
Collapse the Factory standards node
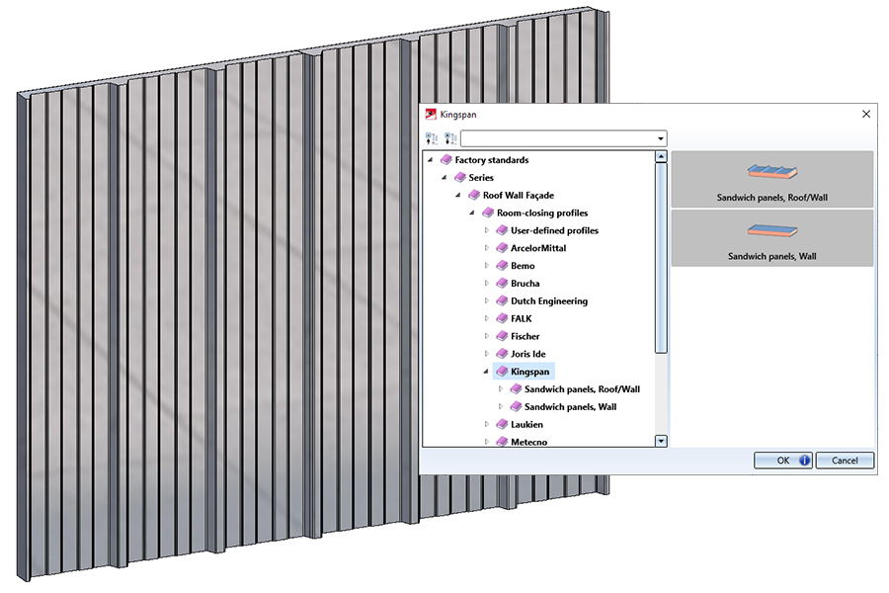pos(431,160)
